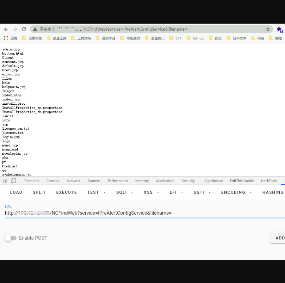Activate the DevTools inspect element picker
The height and width of the screenshot is (283, 285).
[5, 181]
